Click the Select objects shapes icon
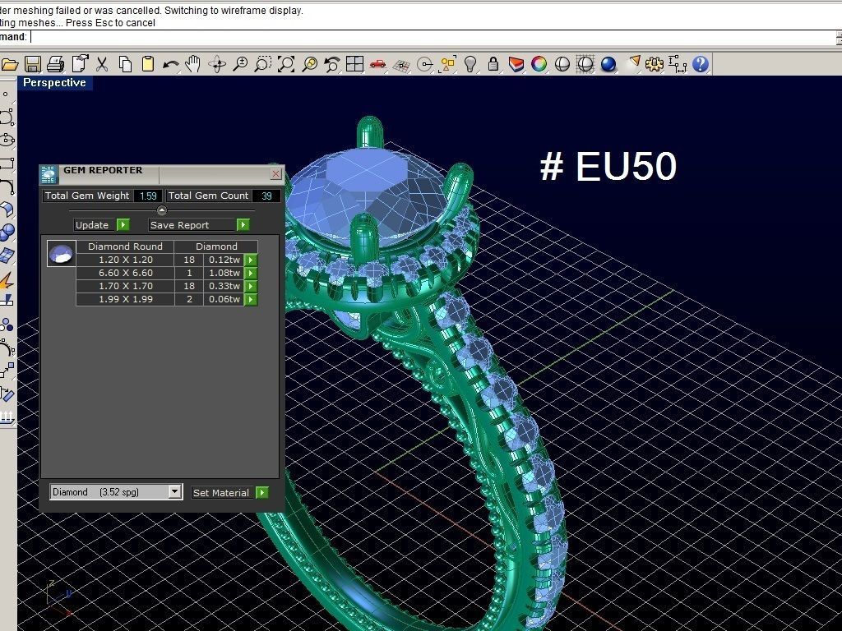 [x=447, y=64]
